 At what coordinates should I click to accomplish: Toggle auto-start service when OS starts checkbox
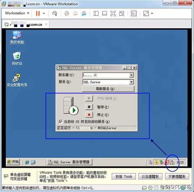(x=60, y=122)
